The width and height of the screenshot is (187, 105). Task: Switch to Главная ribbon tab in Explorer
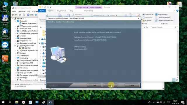pos(51,11)
